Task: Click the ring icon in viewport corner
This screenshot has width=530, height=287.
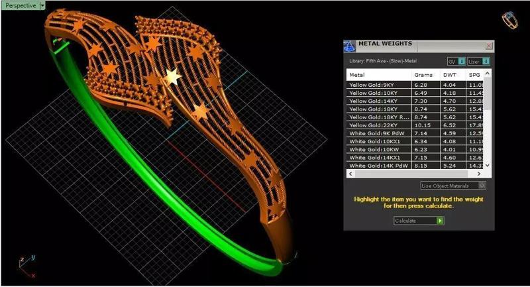Action: [x=510, y=21]
